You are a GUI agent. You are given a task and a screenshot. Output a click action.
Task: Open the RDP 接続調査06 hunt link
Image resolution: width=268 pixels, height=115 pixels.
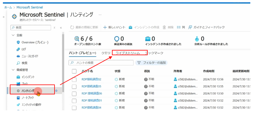(92, 94)
